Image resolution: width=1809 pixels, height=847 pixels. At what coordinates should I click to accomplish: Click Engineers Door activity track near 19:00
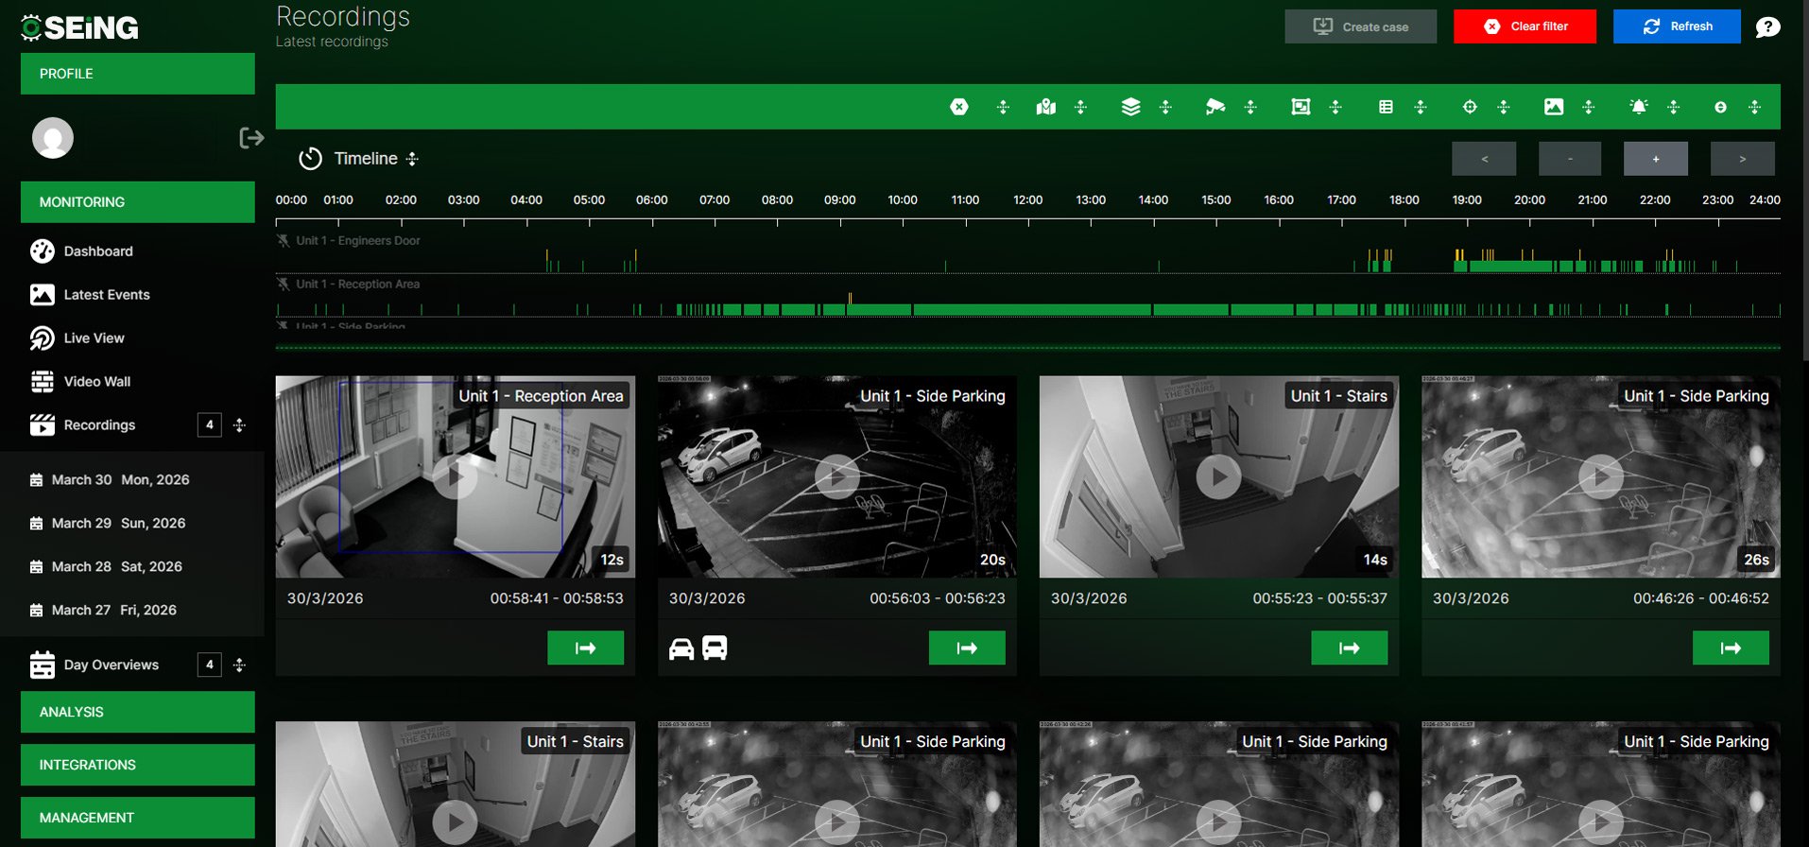(1510, 267)
